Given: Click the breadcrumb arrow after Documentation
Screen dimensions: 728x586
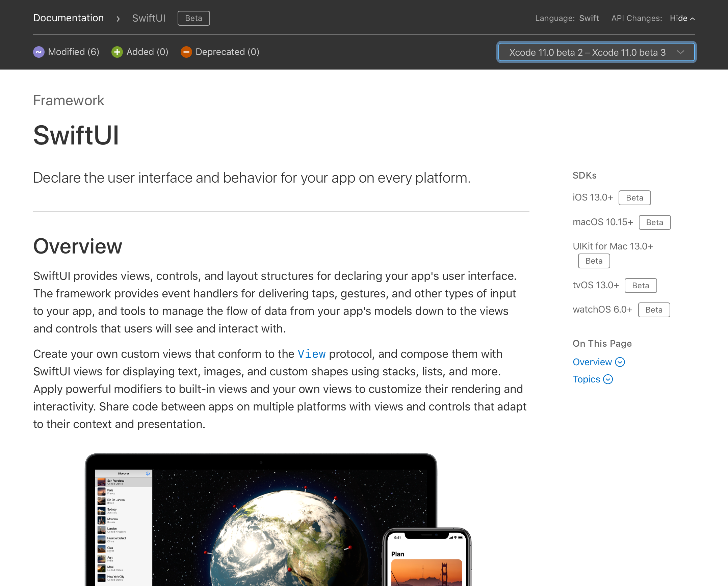Looking at the screenshot, I should click(x=118, y=19).
